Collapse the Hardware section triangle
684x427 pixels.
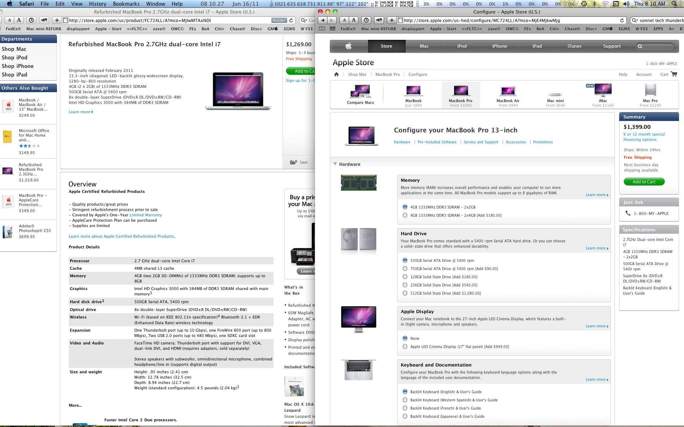(335, 164)
